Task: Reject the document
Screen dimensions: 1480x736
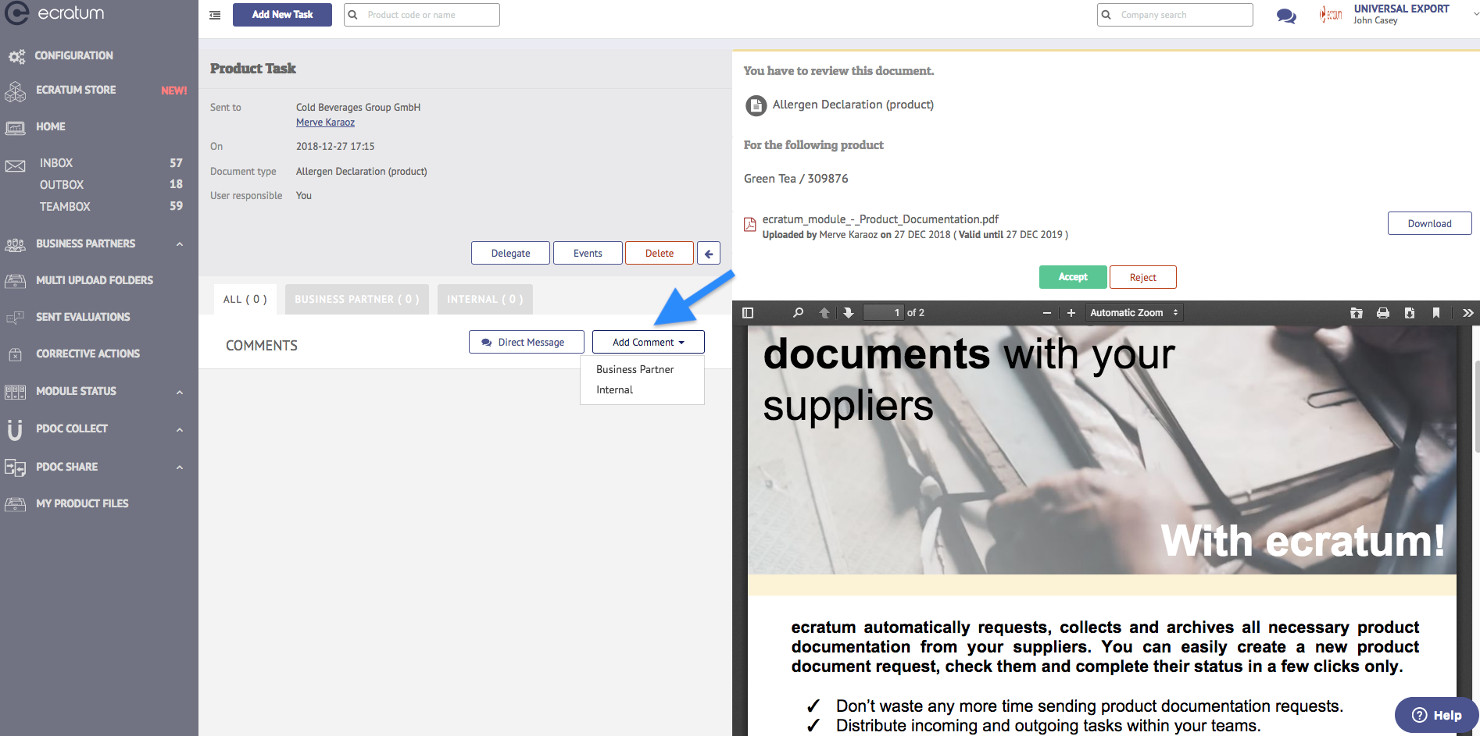Action: pyautogui.click(x=1142, y=277)
